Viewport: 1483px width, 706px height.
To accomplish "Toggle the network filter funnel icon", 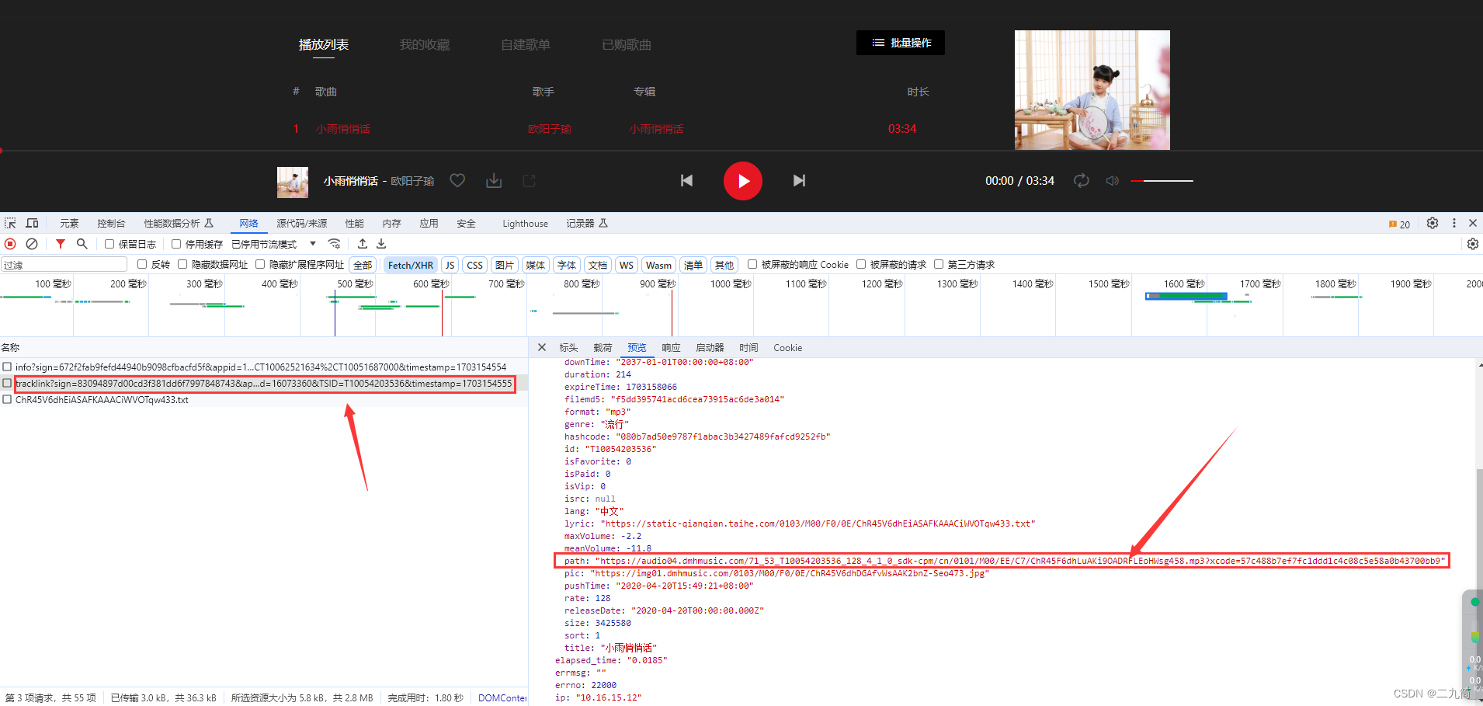I will point(61,244).
